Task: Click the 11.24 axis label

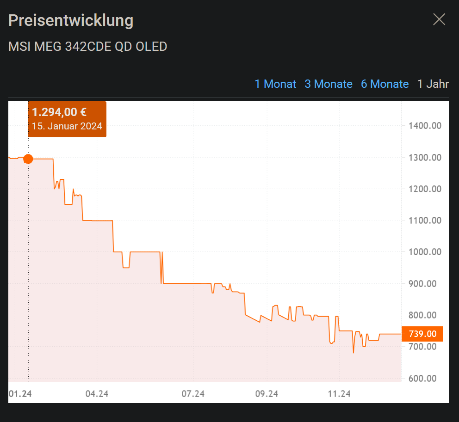Action: [339, 394]
